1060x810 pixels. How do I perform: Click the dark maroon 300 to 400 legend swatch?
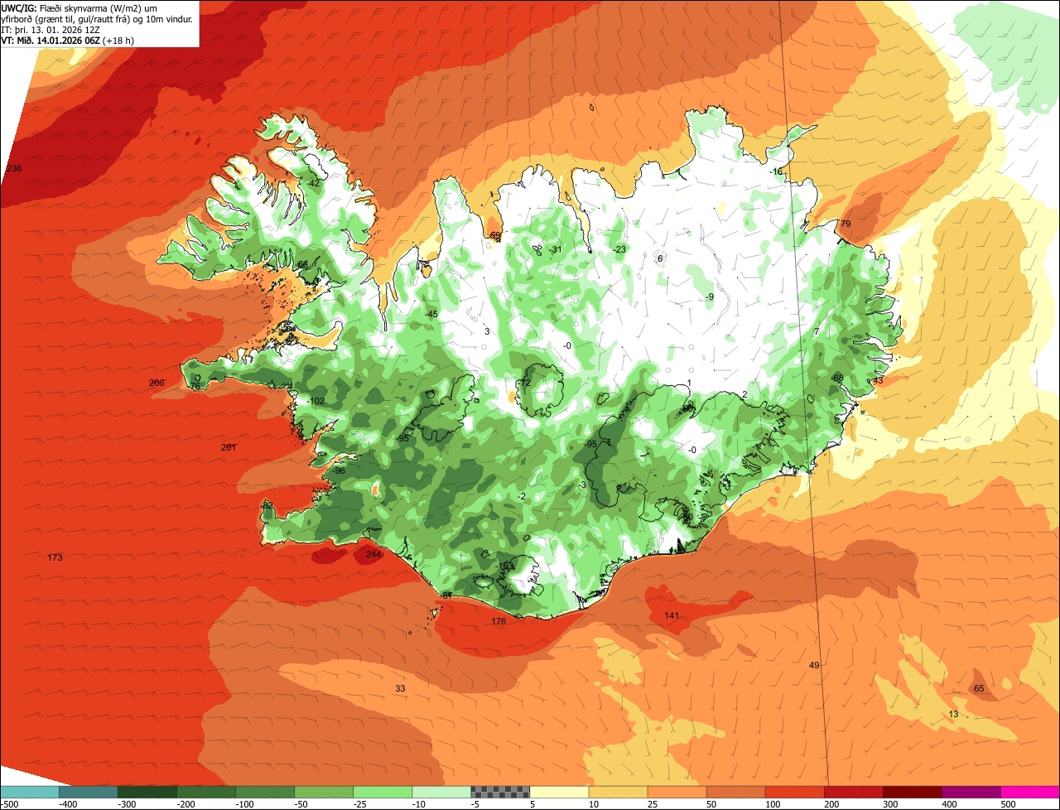coord(913,792)
